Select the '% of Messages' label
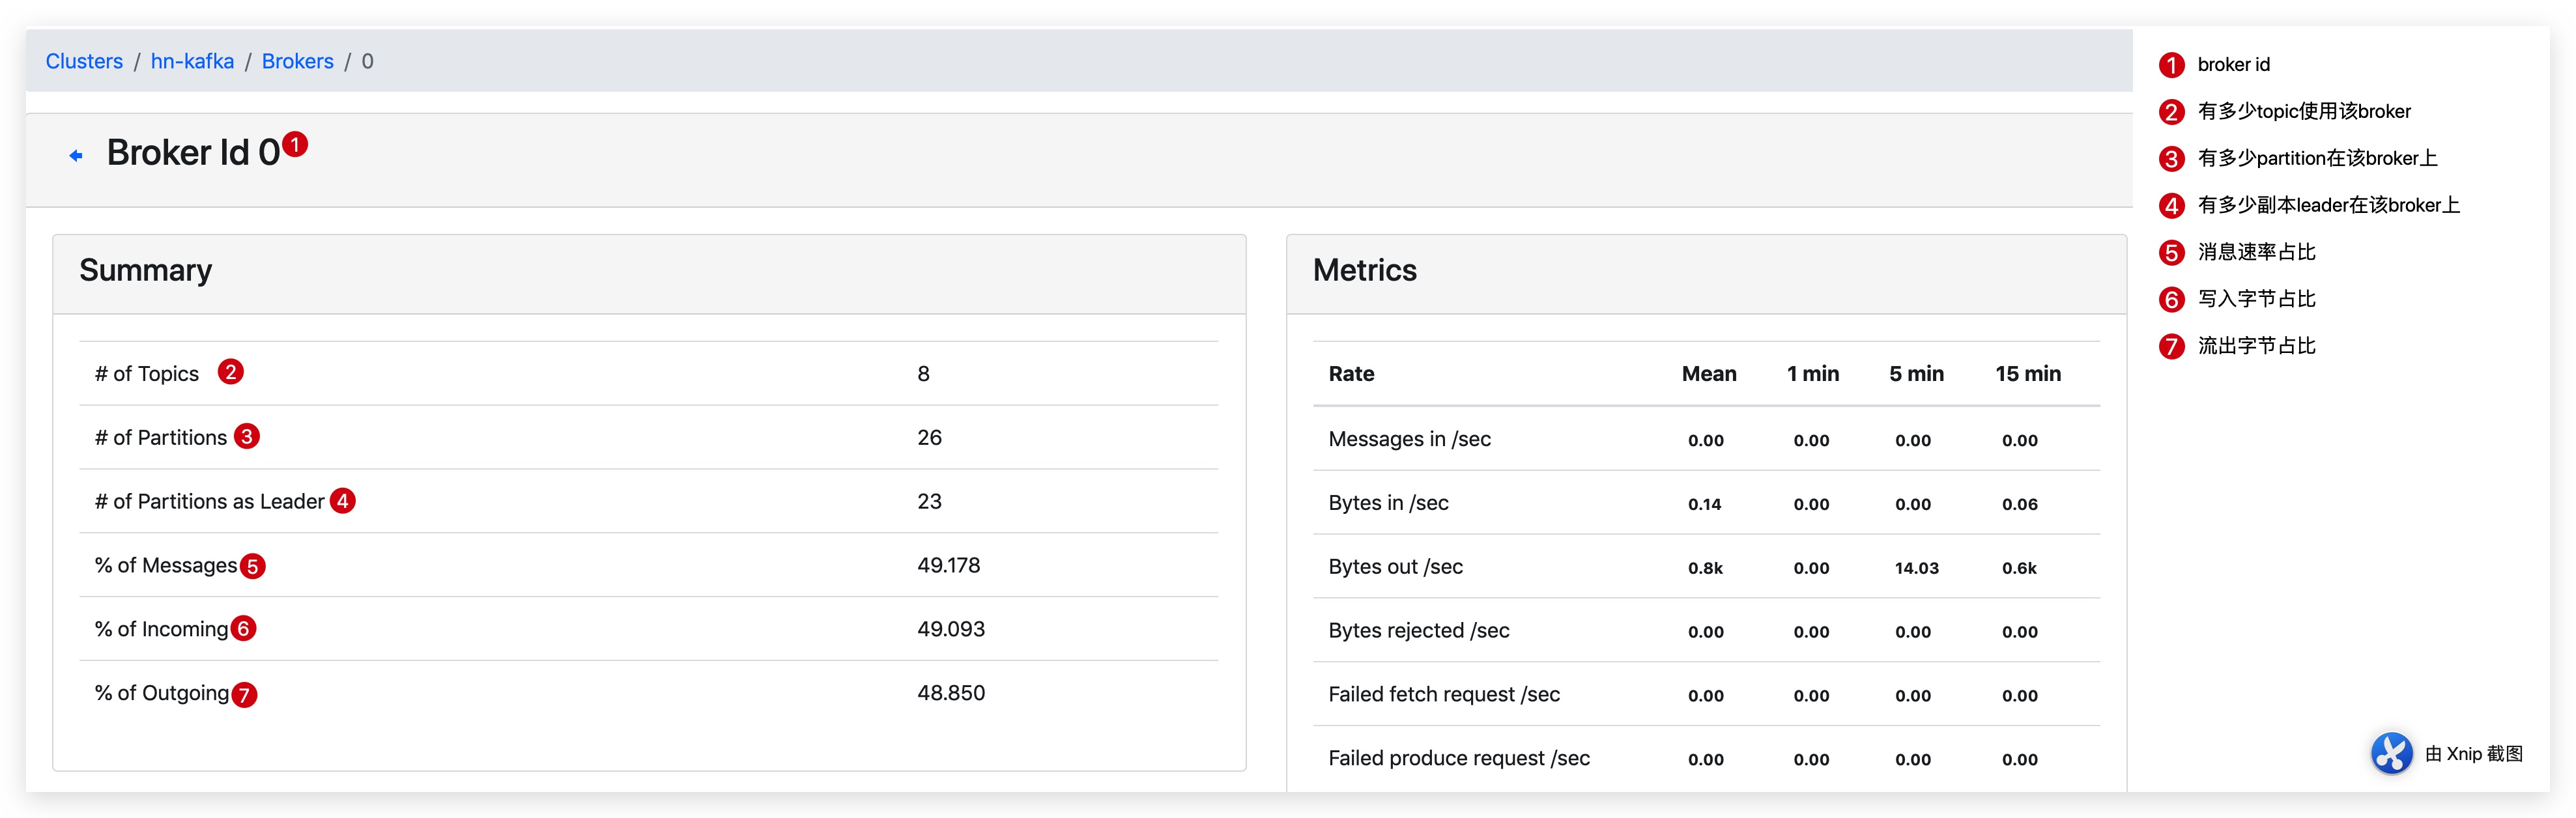Screen dimensions: 2576x818 tap(166, 565)
